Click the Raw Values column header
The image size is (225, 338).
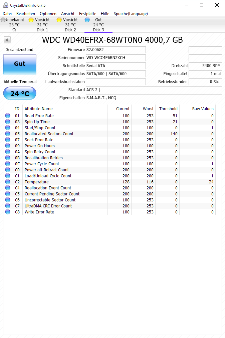[x=197, y=109]
